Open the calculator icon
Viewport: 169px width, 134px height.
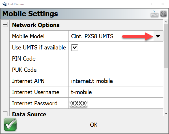point(163,14)
